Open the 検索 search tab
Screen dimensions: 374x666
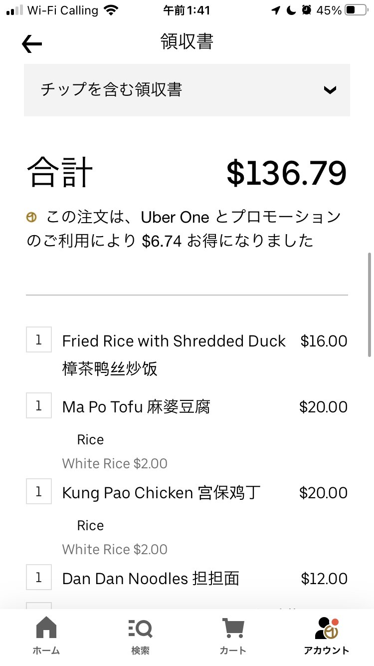(x=140, y=635)
